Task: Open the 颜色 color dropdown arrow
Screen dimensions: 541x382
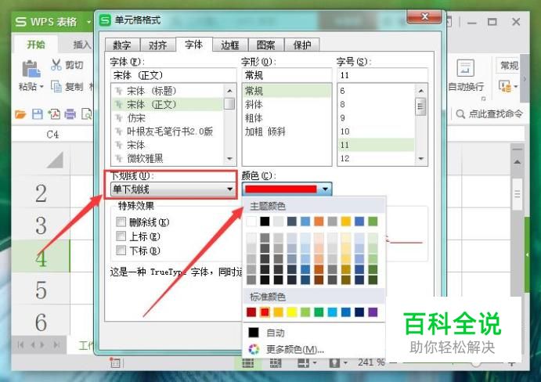Action: [x=325, y=189]
